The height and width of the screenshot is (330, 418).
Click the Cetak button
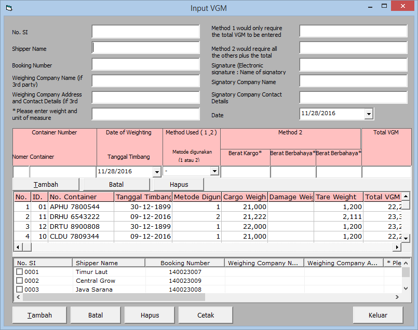(205, 315)
